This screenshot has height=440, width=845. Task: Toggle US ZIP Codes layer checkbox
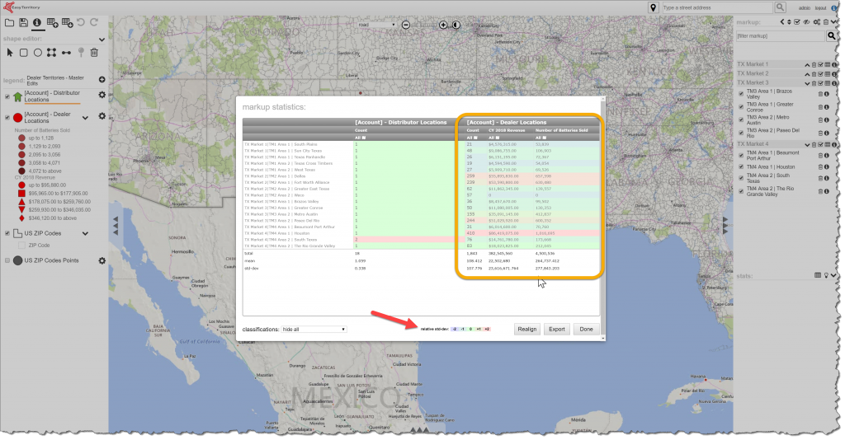pyautogui.click(x=7, y=233)
